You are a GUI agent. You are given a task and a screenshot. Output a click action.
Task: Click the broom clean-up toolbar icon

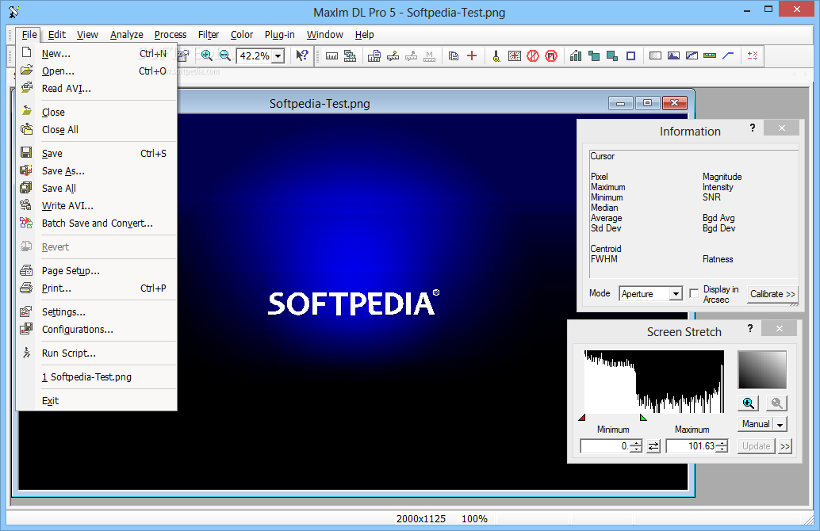click(x=496, y=56)
